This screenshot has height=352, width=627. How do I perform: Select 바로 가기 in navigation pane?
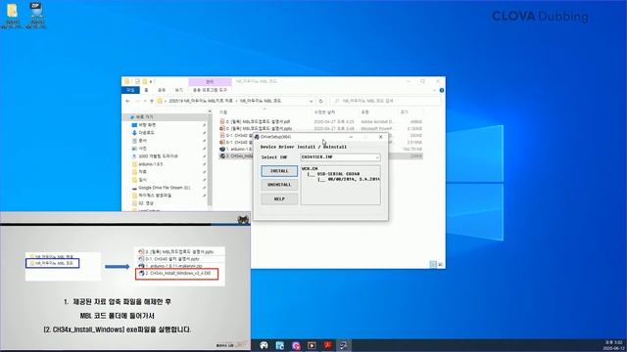pos(144,117)
